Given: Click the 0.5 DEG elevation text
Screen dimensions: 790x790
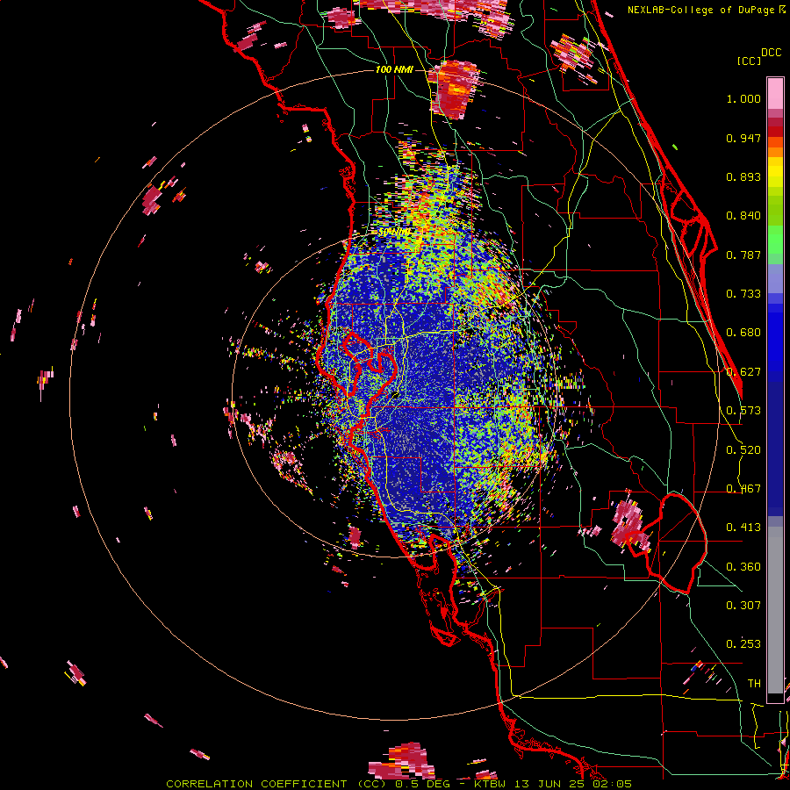Looking at the screenshot, I should click(422, 784).
